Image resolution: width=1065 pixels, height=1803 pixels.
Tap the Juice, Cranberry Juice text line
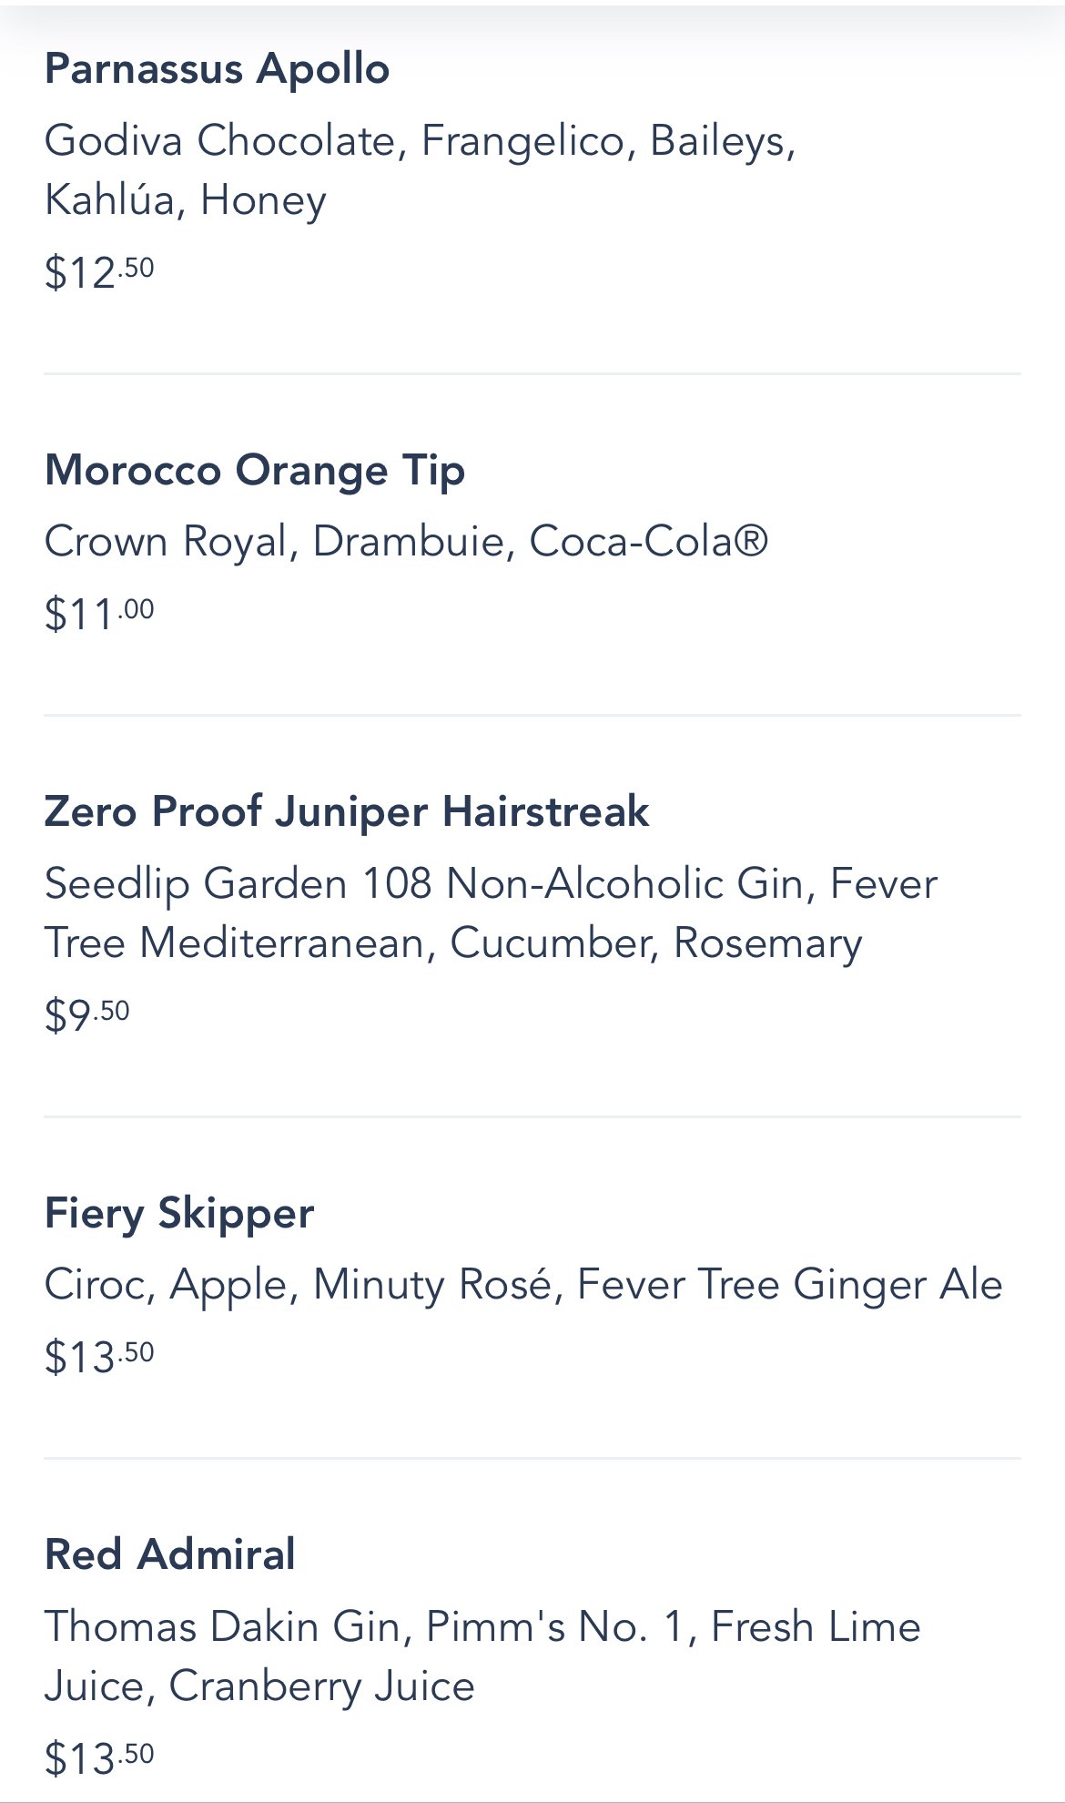[259, 1686]
